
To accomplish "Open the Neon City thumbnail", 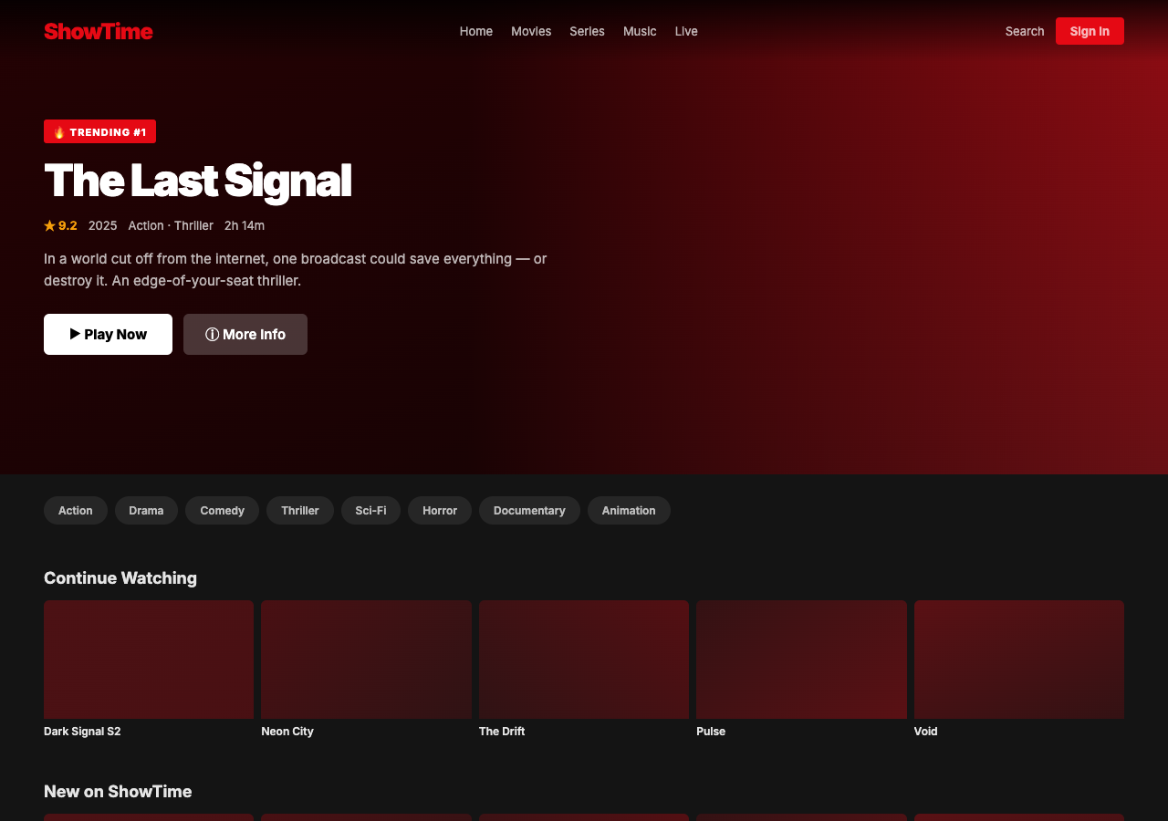I will coord(366,659).
